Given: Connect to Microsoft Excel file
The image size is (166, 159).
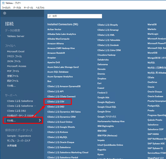Looking at the screenshot, I should point(16,51).
